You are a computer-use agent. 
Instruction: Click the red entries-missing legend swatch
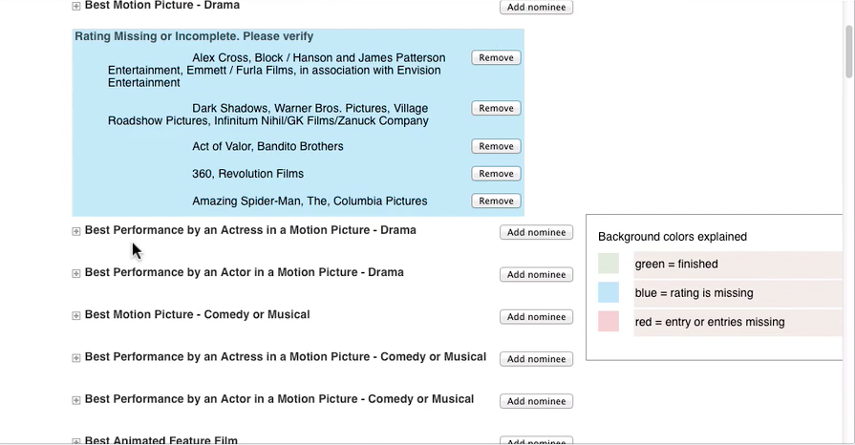tap(609, 322)
